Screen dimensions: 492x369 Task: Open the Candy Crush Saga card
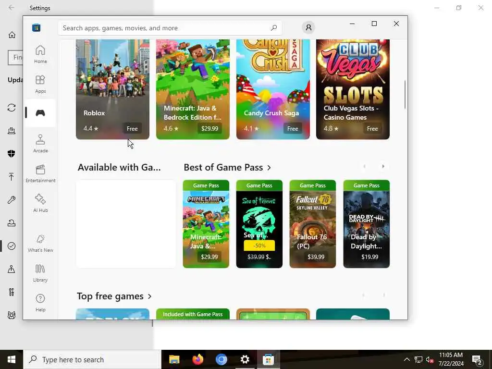273,89
